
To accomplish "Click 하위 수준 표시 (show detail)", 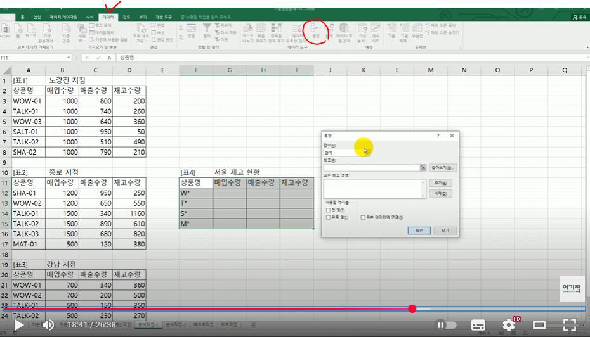I will pos(440,25).
